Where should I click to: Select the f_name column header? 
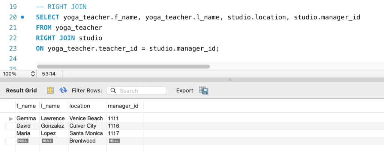(26, 106)
